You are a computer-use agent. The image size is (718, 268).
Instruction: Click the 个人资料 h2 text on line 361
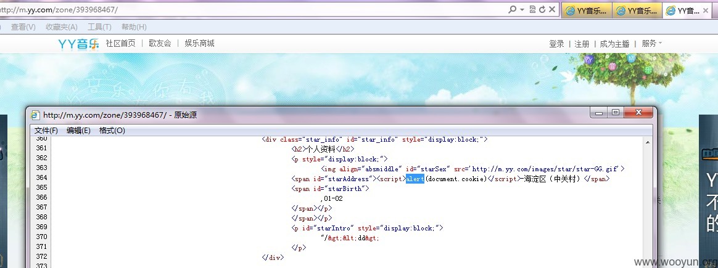tap(321, 148)
